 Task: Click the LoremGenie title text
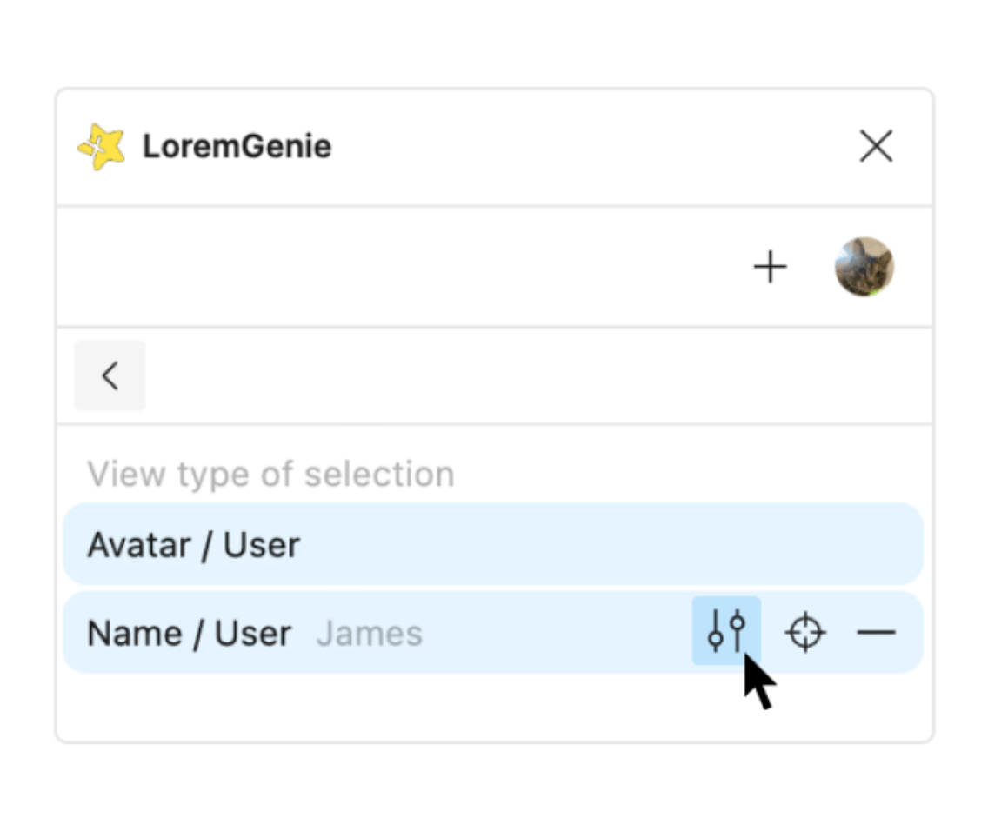[x=237, y=146]
